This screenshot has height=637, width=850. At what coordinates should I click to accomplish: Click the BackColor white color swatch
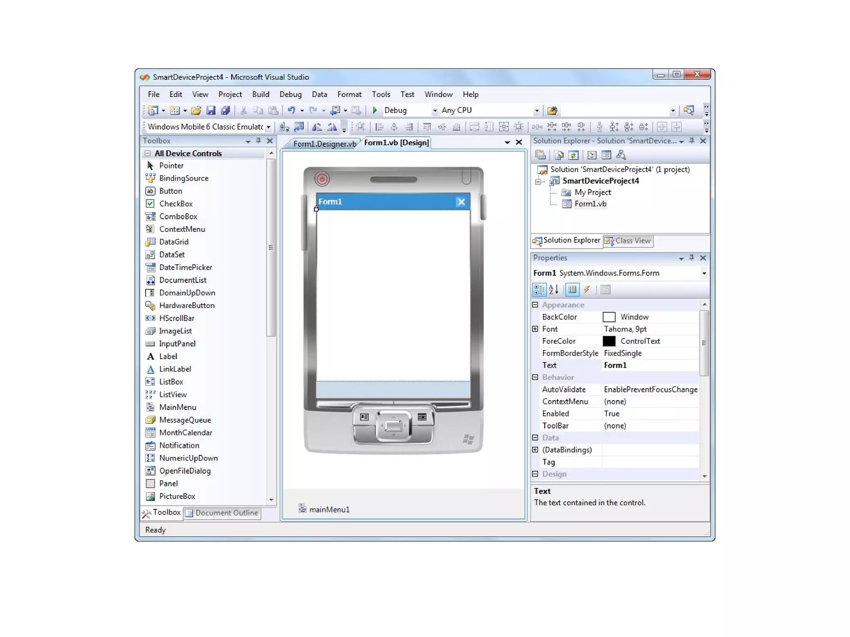coord(609,317)
